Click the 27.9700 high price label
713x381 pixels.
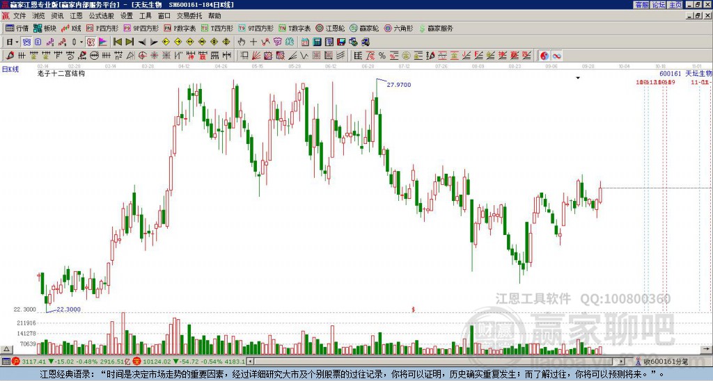pyautogui.click(x=399, y=84)
